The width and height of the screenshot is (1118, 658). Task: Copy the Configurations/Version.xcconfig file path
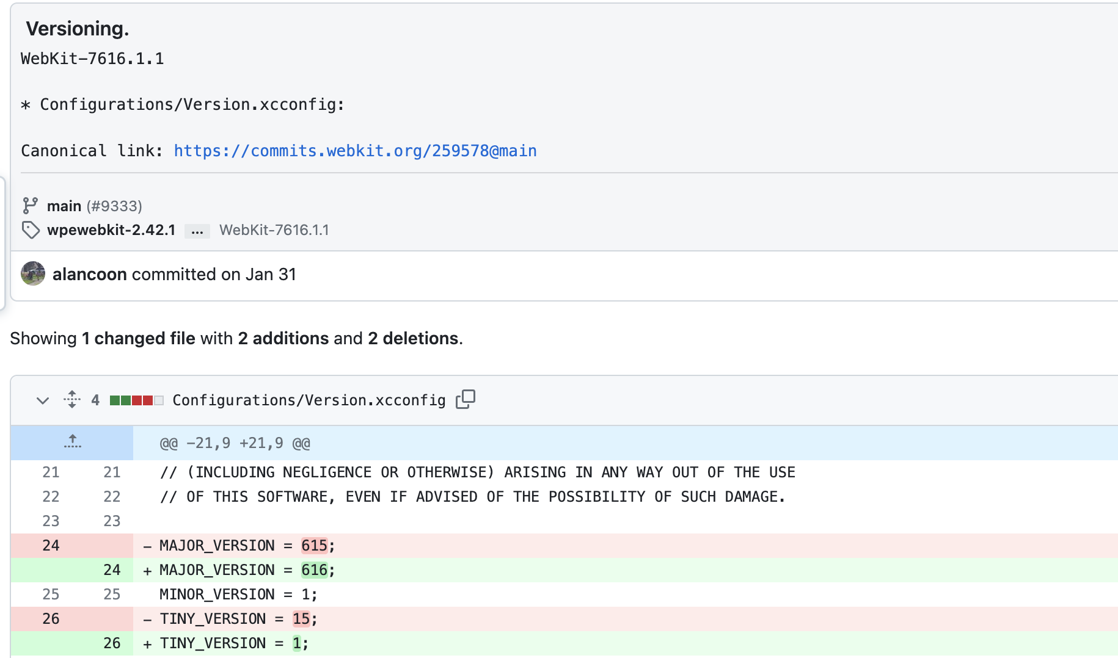tap(466, 399)
